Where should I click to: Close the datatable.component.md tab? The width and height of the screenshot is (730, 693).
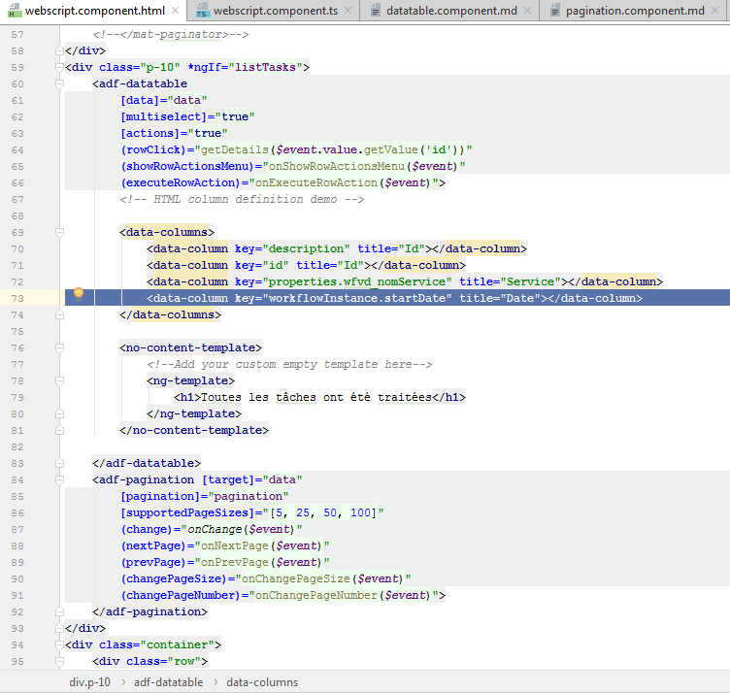coord(527,11)
